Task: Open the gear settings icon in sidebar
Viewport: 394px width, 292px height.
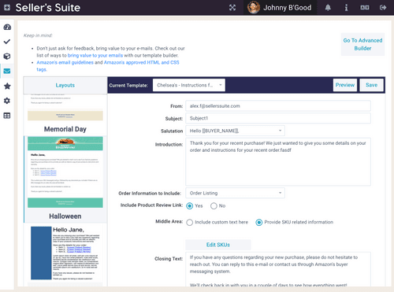Action: coord(7,101)
